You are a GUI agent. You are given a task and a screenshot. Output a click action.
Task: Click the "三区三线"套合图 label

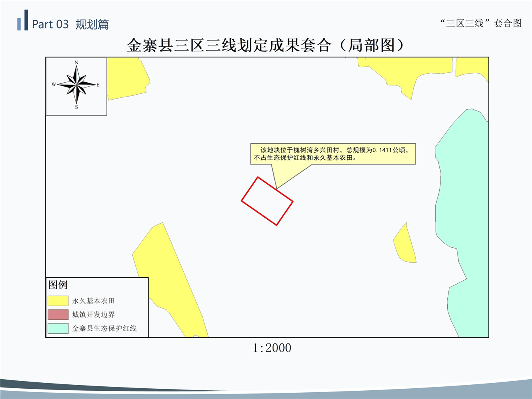pos(481,23)
